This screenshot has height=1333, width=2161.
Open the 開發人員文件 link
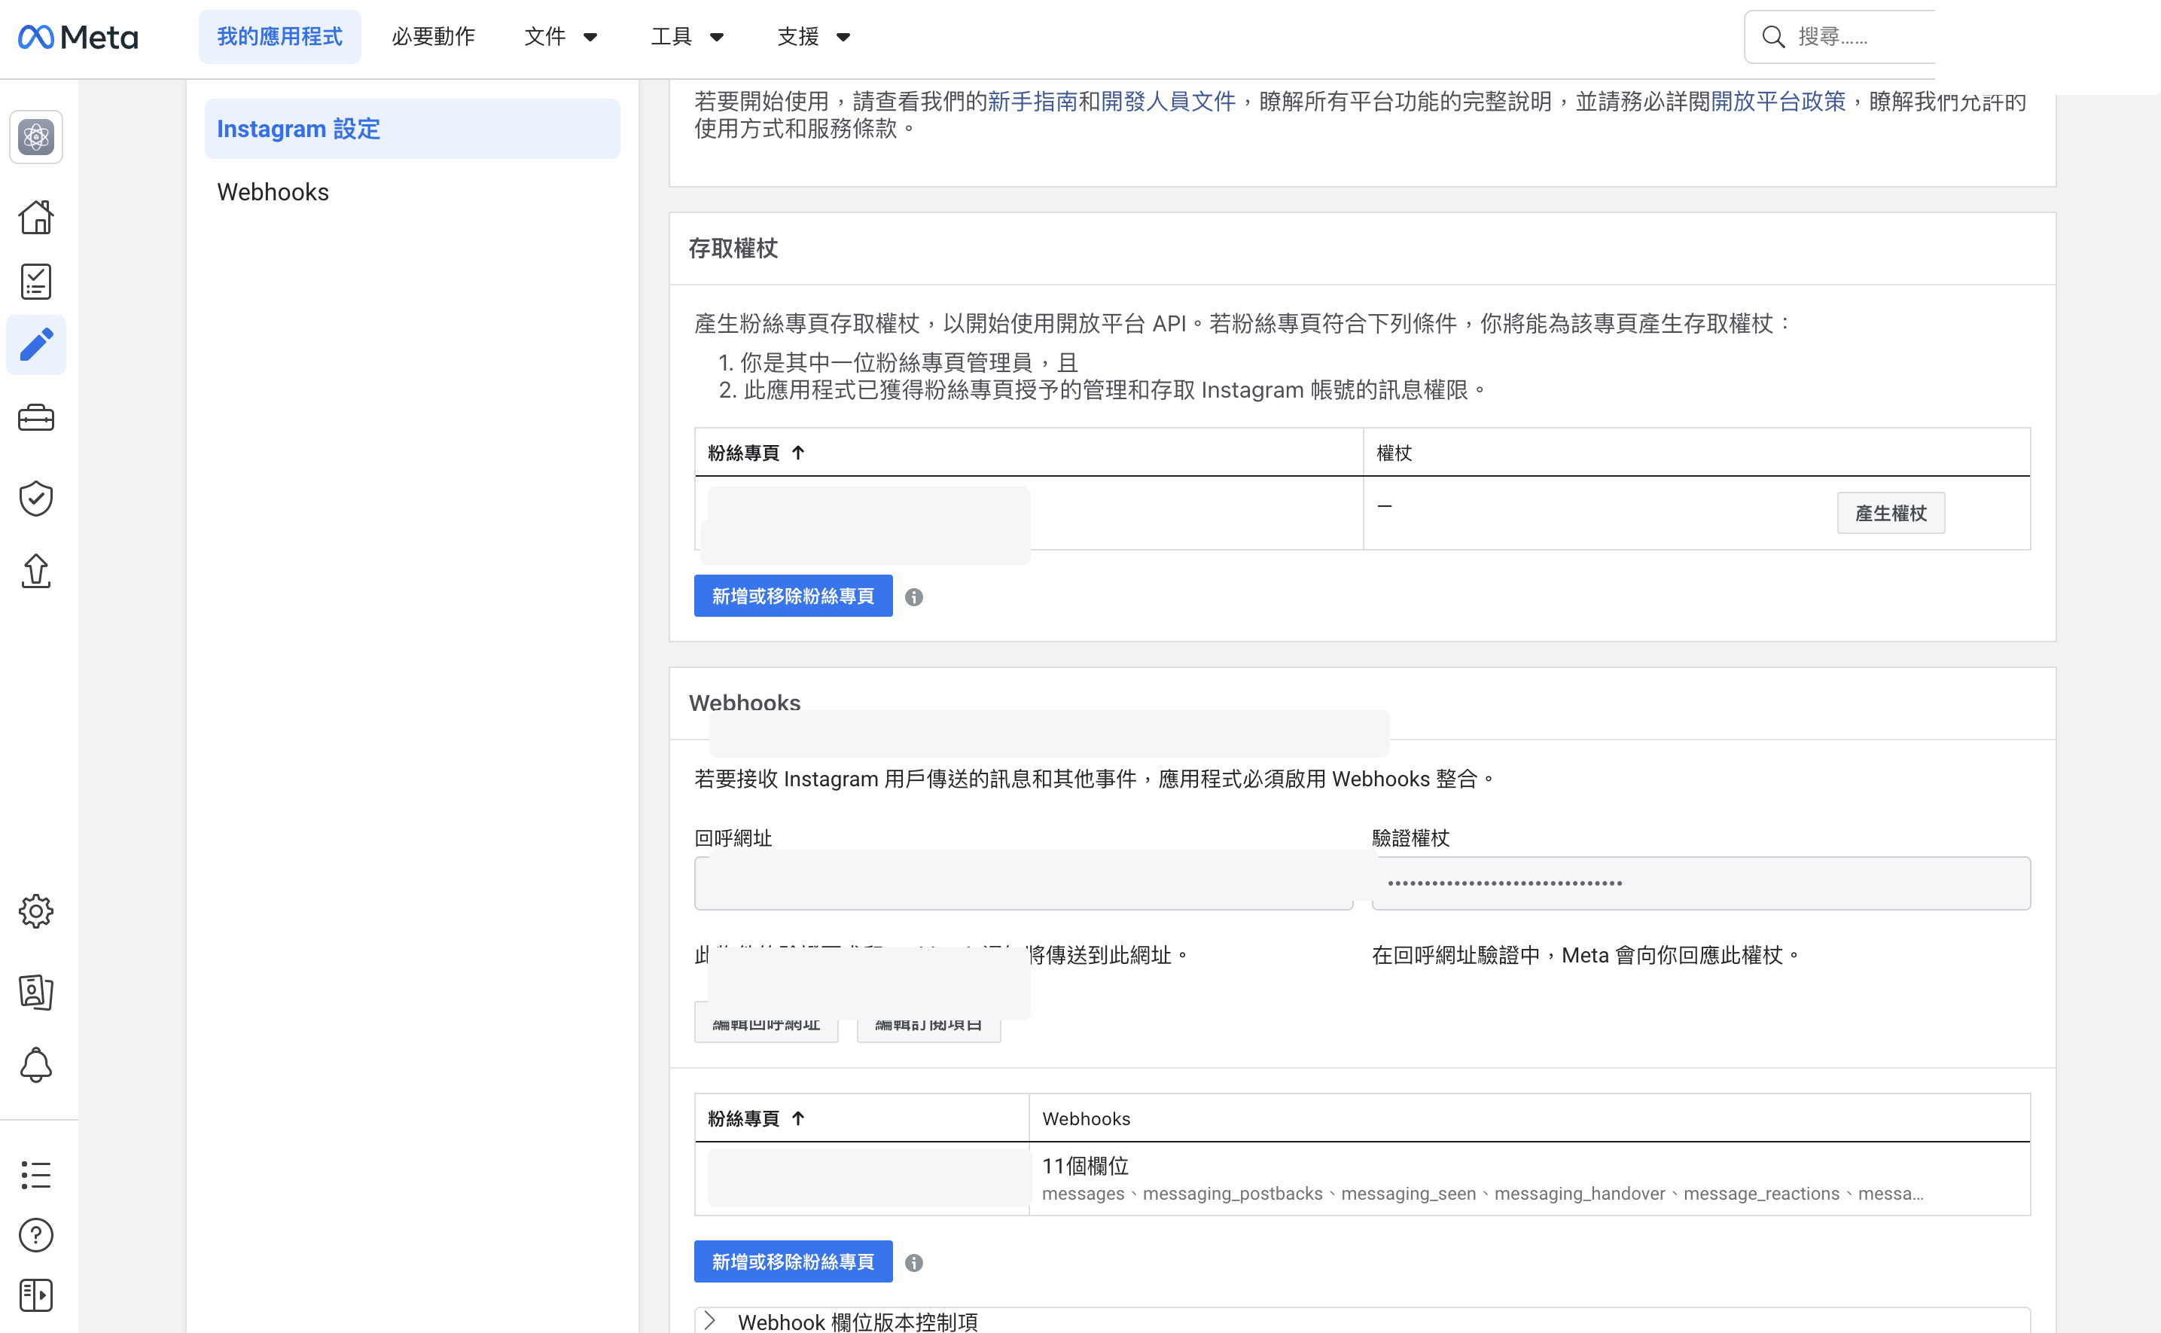[1168, 102]
